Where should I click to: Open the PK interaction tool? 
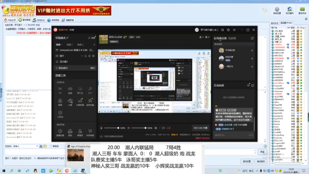(60, 90)
